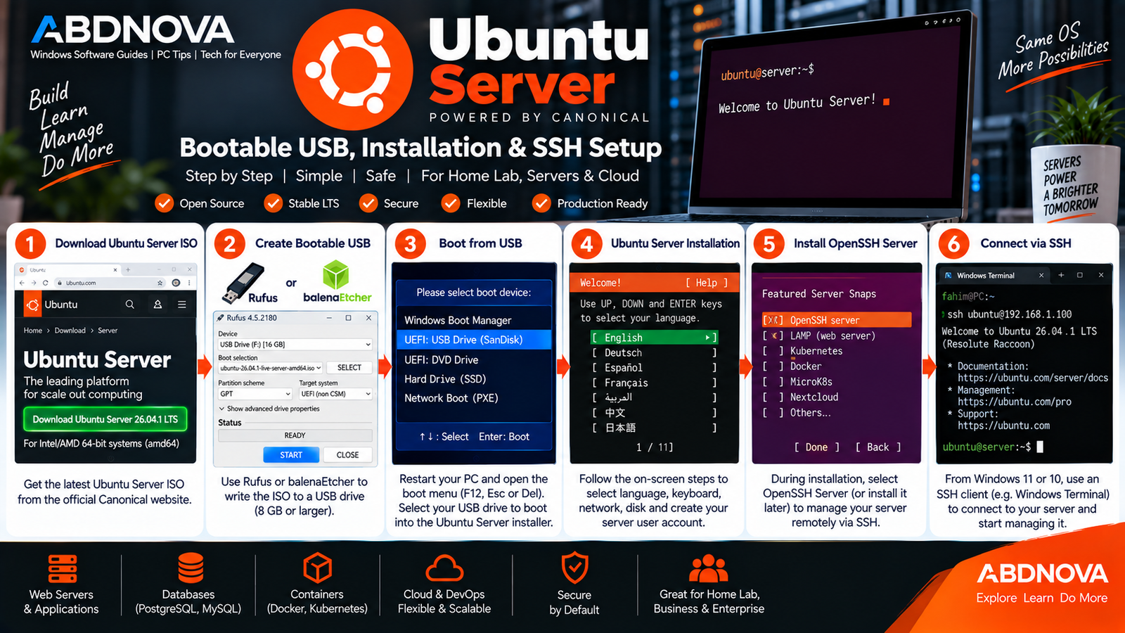Toggle the OpenSSH server checkbox
The width and height of the screenshot is (1125, 633).
point(773,320)
